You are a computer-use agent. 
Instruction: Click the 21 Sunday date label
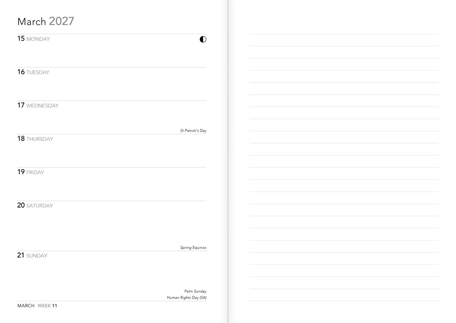[x=32, y=255]
